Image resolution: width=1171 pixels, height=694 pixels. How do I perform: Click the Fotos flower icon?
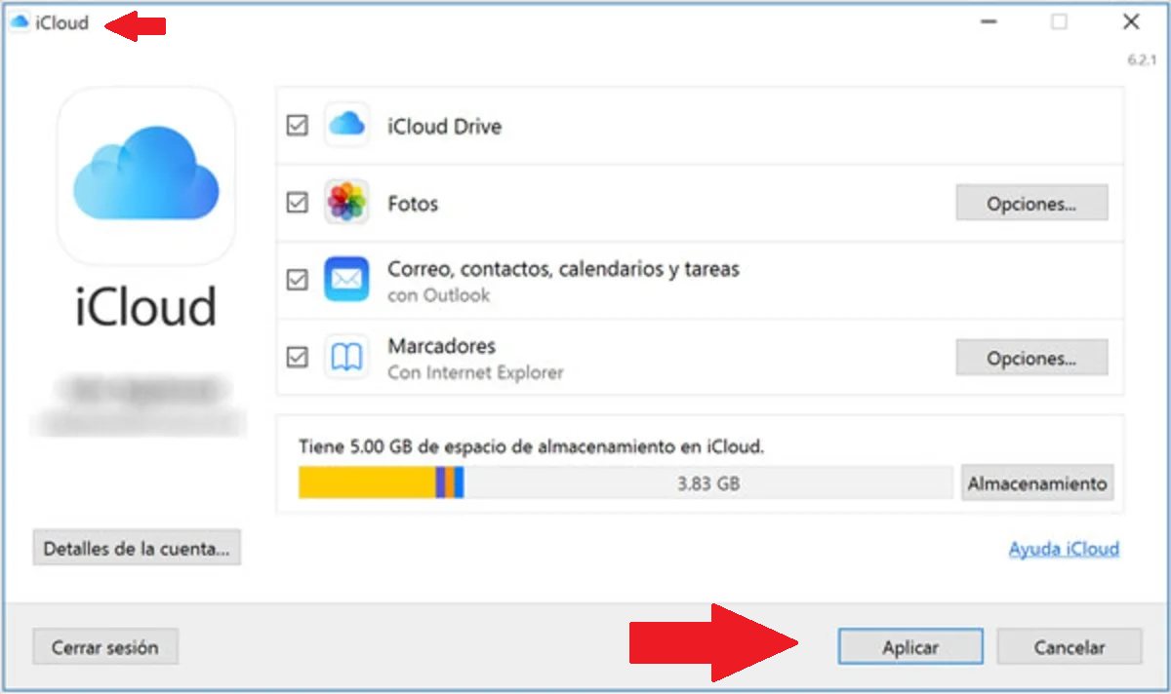pos(346,203)
